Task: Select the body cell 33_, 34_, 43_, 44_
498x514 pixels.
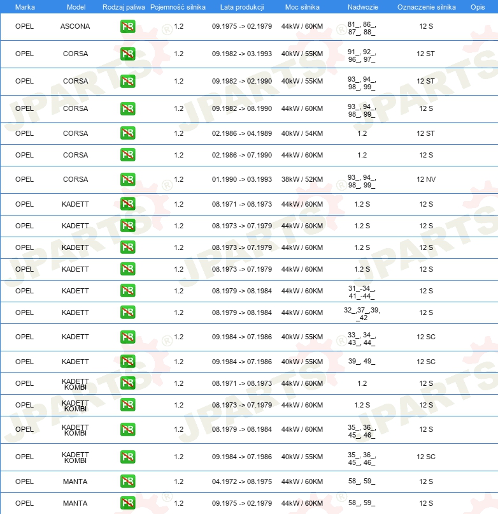Action: coord(362,339)
